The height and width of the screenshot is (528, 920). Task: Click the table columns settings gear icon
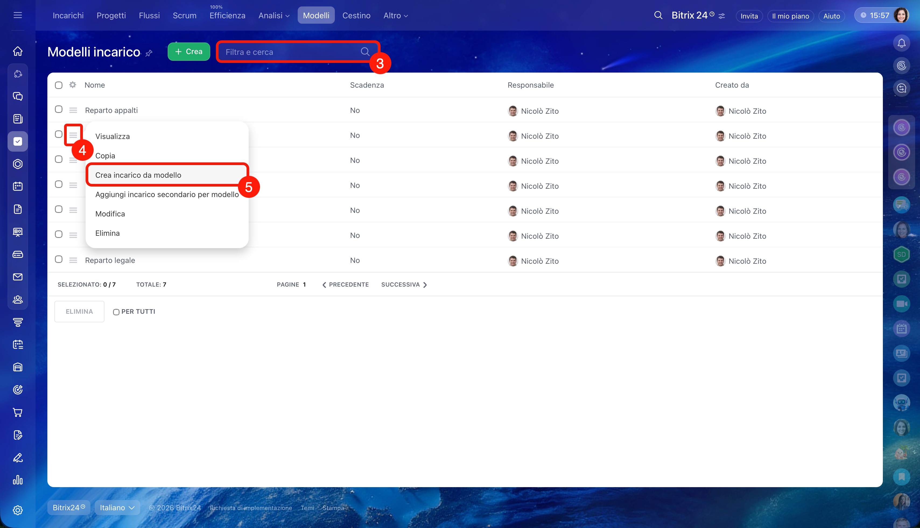tap(73, 85)
